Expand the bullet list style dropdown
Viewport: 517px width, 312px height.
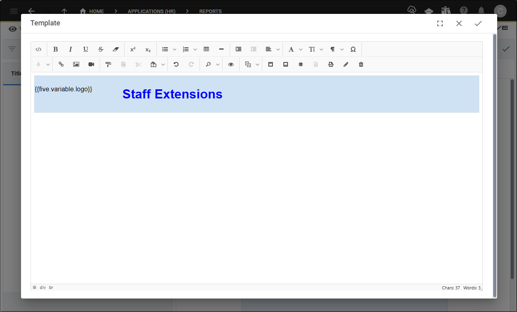click(x=175, y=50)
